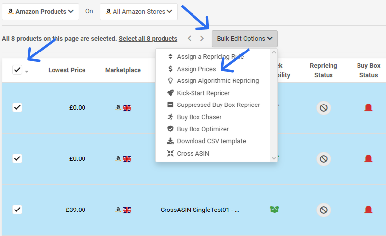Screen dimensions: 386x236
Task: Click the rocket Kick-Start Repricer icon
Action: [x=170, y=93]
